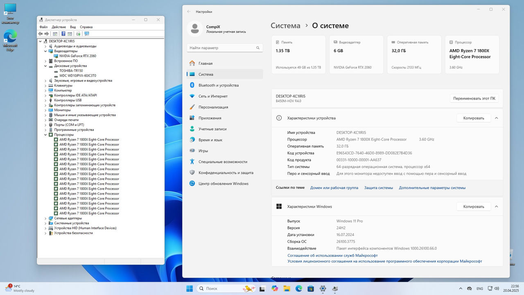The width and height of the screenshot is (524, 295).
Task: Open the Файл menu in Device Manager
Action: pyautogui.click(x=43, y=27)
